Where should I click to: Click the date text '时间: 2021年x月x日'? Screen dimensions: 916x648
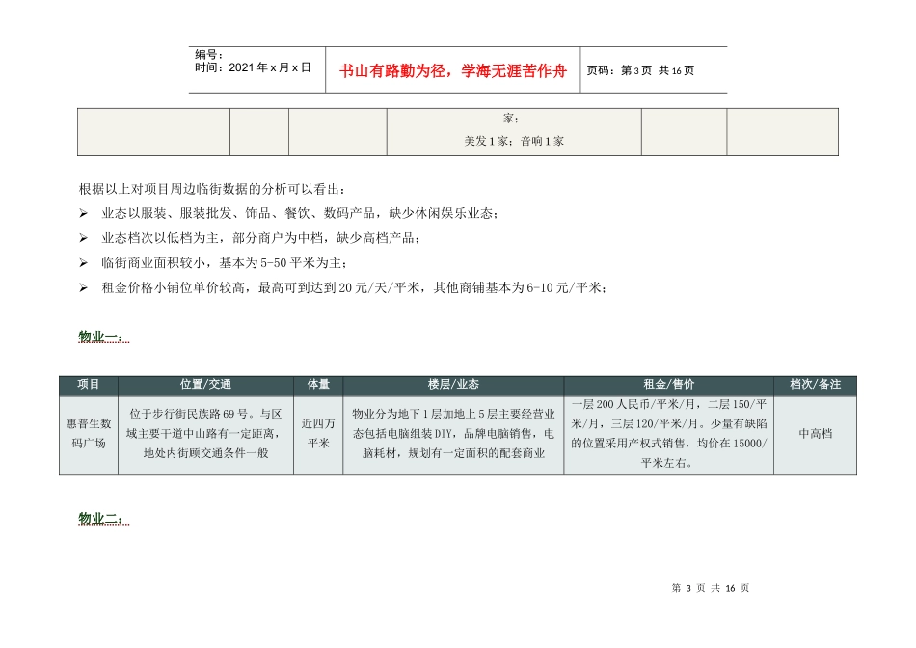(x=253, y=67)
